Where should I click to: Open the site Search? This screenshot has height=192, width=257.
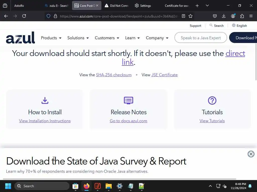[217, 26]
